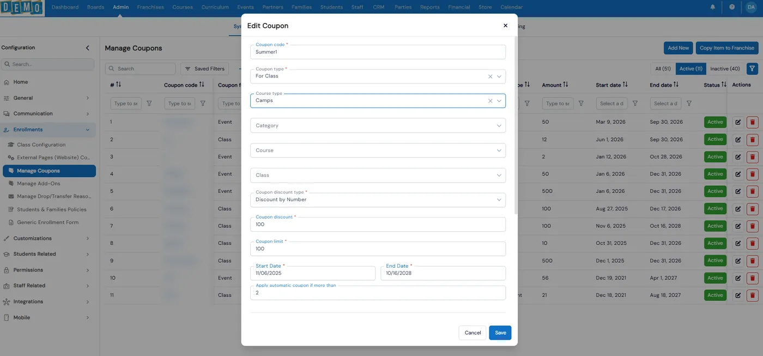The height and width of the screenshot is (356, 763).
Task: Click the Add New button
Action: [678, 48]
